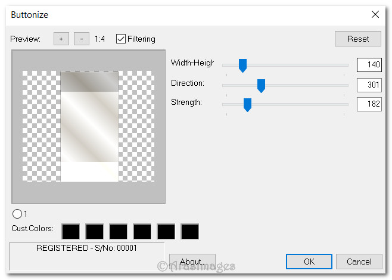Cancel the Buttonize dialog
The height and width of the screenshot is (280, 392).
[359, 262]
